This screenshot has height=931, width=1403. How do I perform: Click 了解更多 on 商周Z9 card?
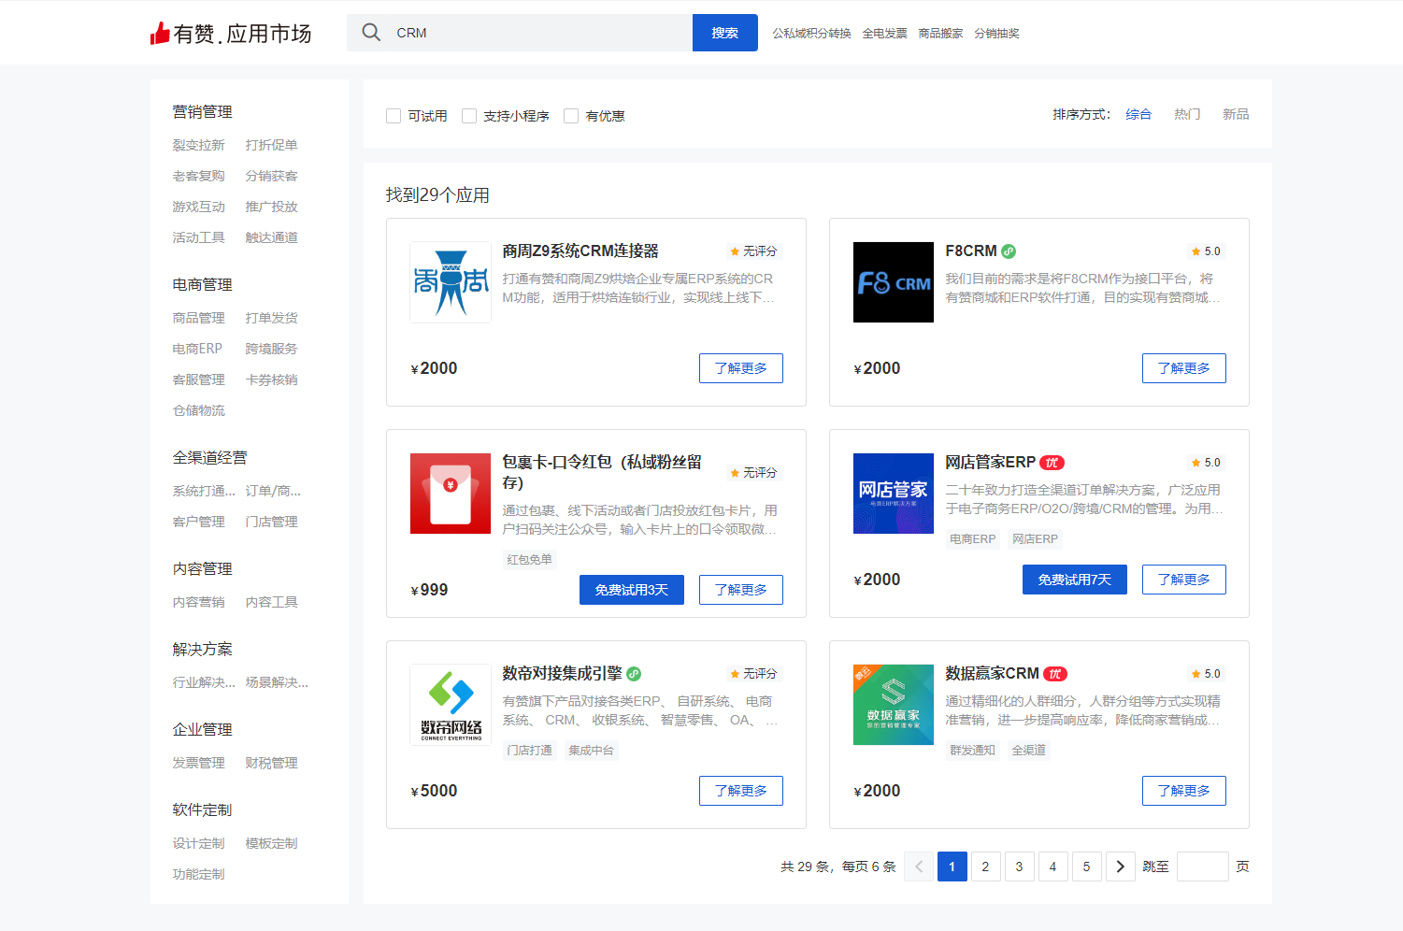[741, 368]
